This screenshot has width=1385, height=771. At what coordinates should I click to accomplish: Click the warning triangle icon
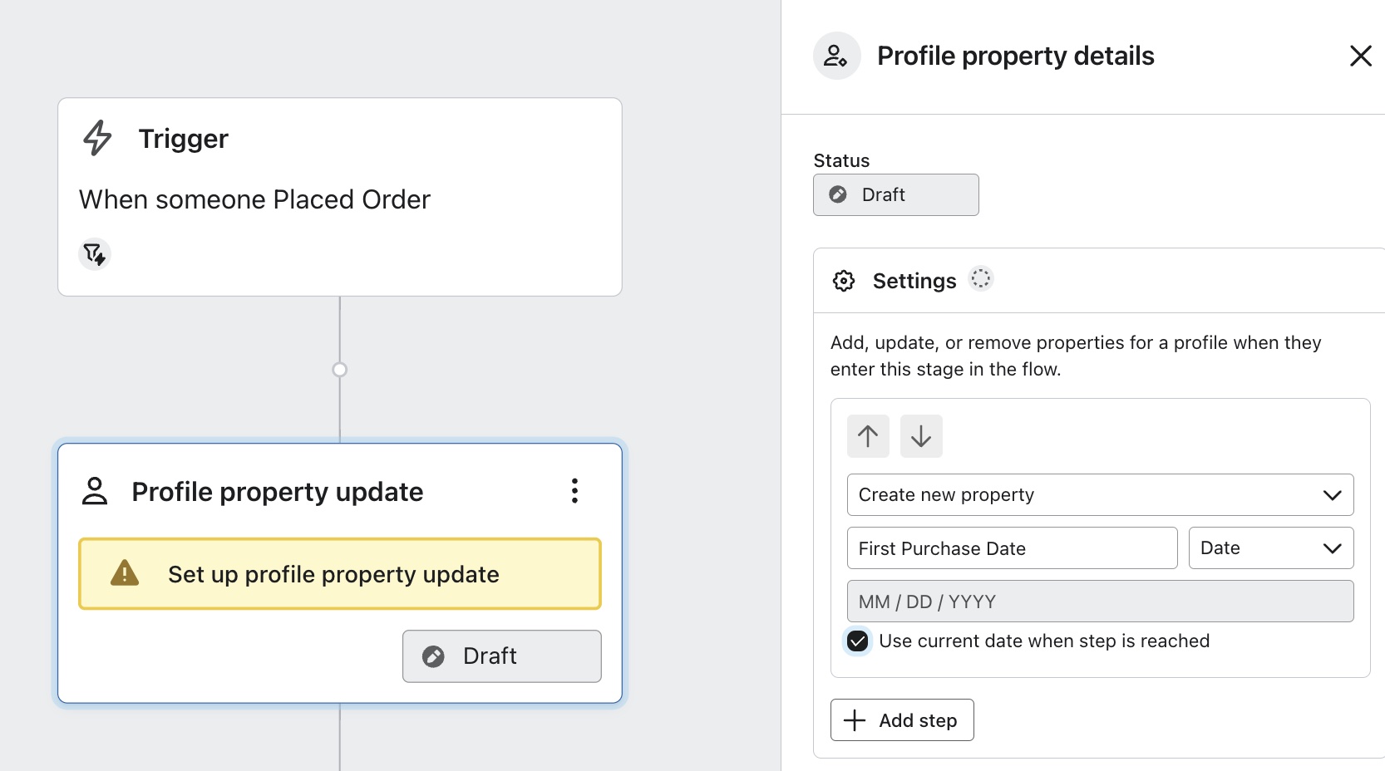(123, 573)
